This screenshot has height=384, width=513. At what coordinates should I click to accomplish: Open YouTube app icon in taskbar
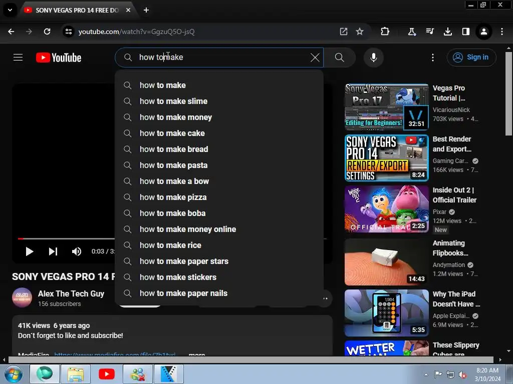pos(106,374)
